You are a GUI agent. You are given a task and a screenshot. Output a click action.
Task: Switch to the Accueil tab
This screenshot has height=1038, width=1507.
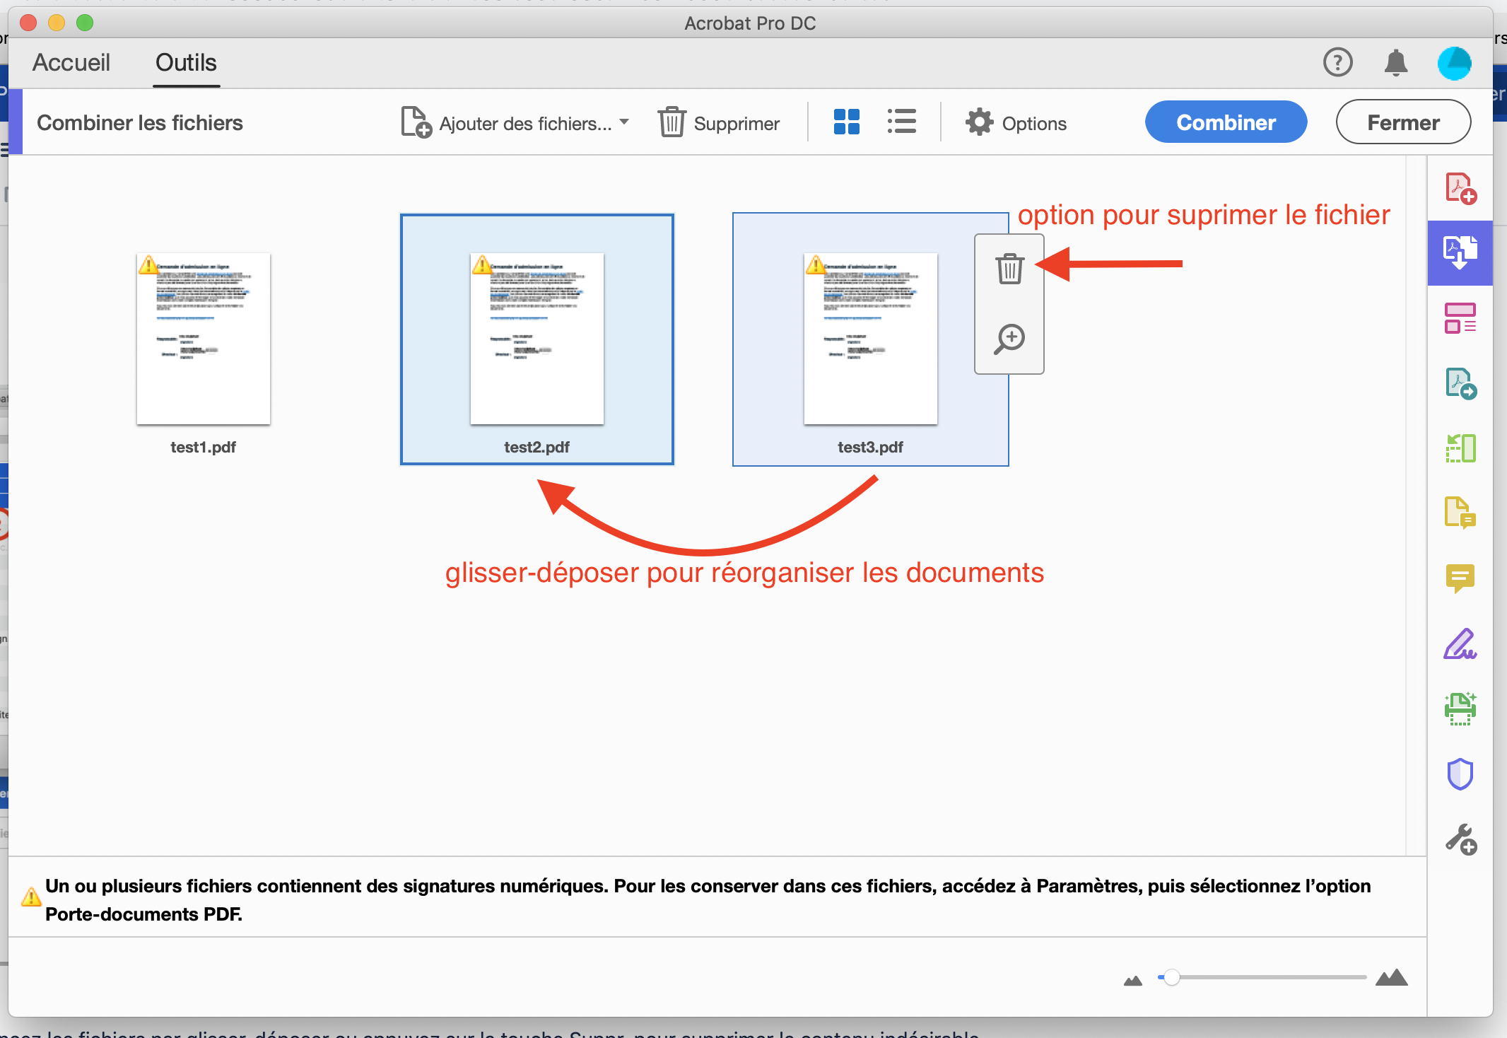71,62
